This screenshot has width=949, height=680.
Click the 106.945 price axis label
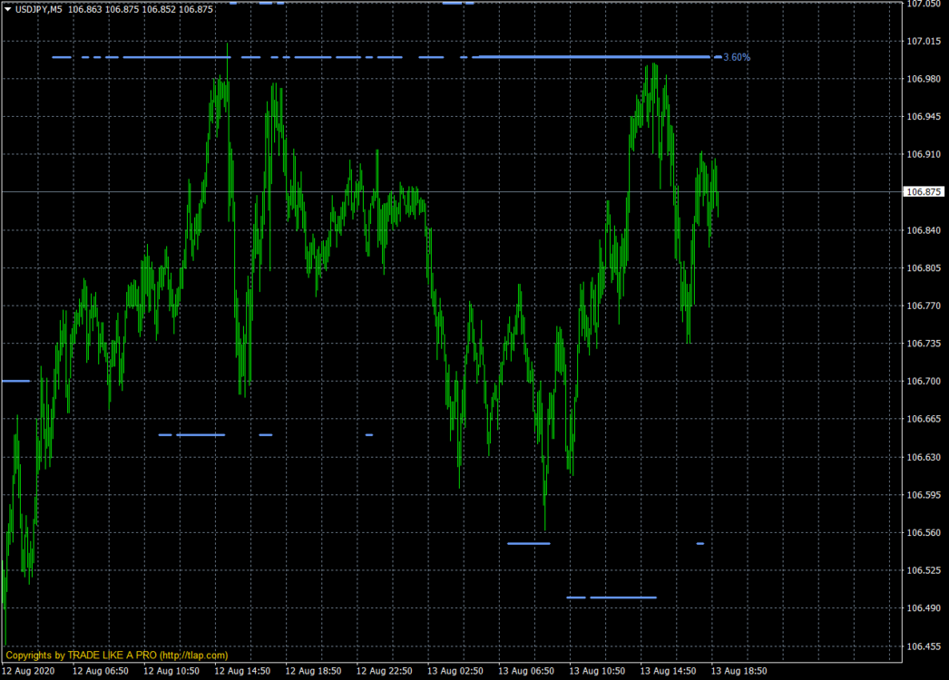click(x=924, y=116)
